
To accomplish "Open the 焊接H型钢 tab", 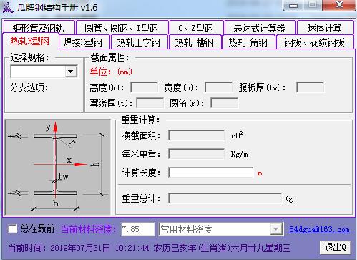I will (84, 42).
